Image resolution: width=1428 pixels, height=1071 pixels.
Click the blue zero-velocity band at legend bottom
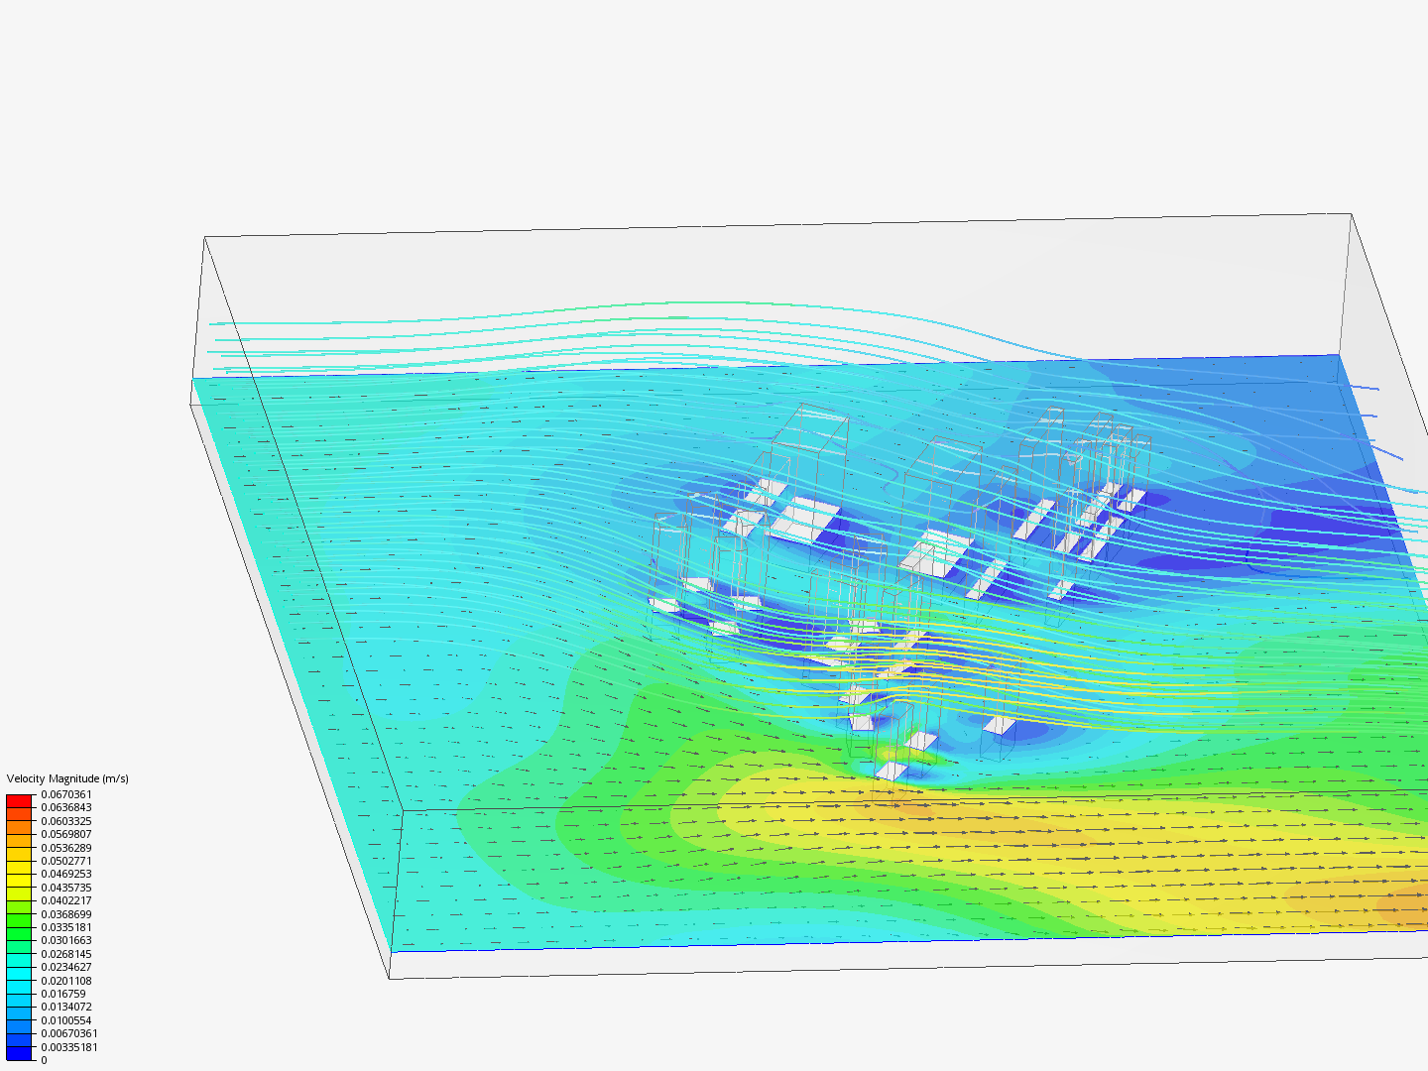[17, 1054]
